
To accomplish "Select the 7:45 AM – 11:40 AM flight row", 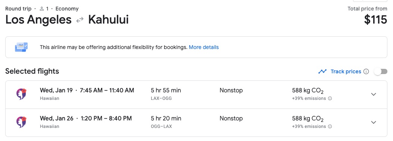I will (196, 95).
